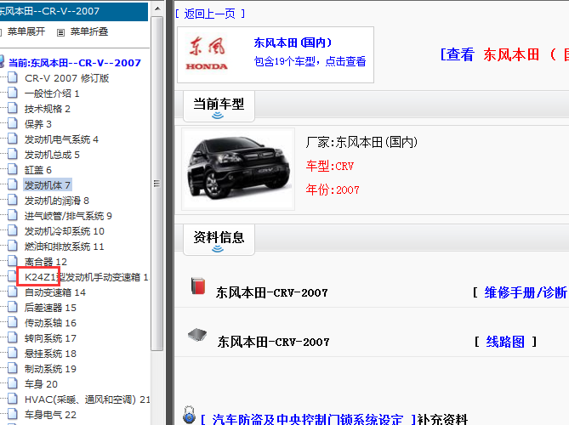Collapse the 当前车型 section arrow

(x=218, y=116)
